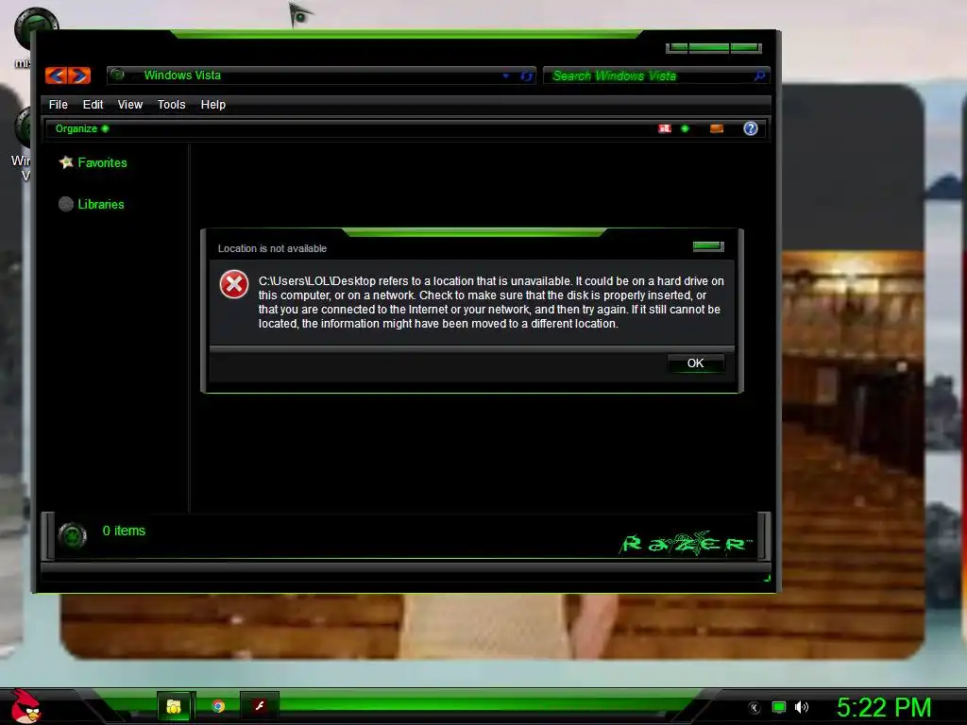Click the Favorites star icon

click(66, 162)
